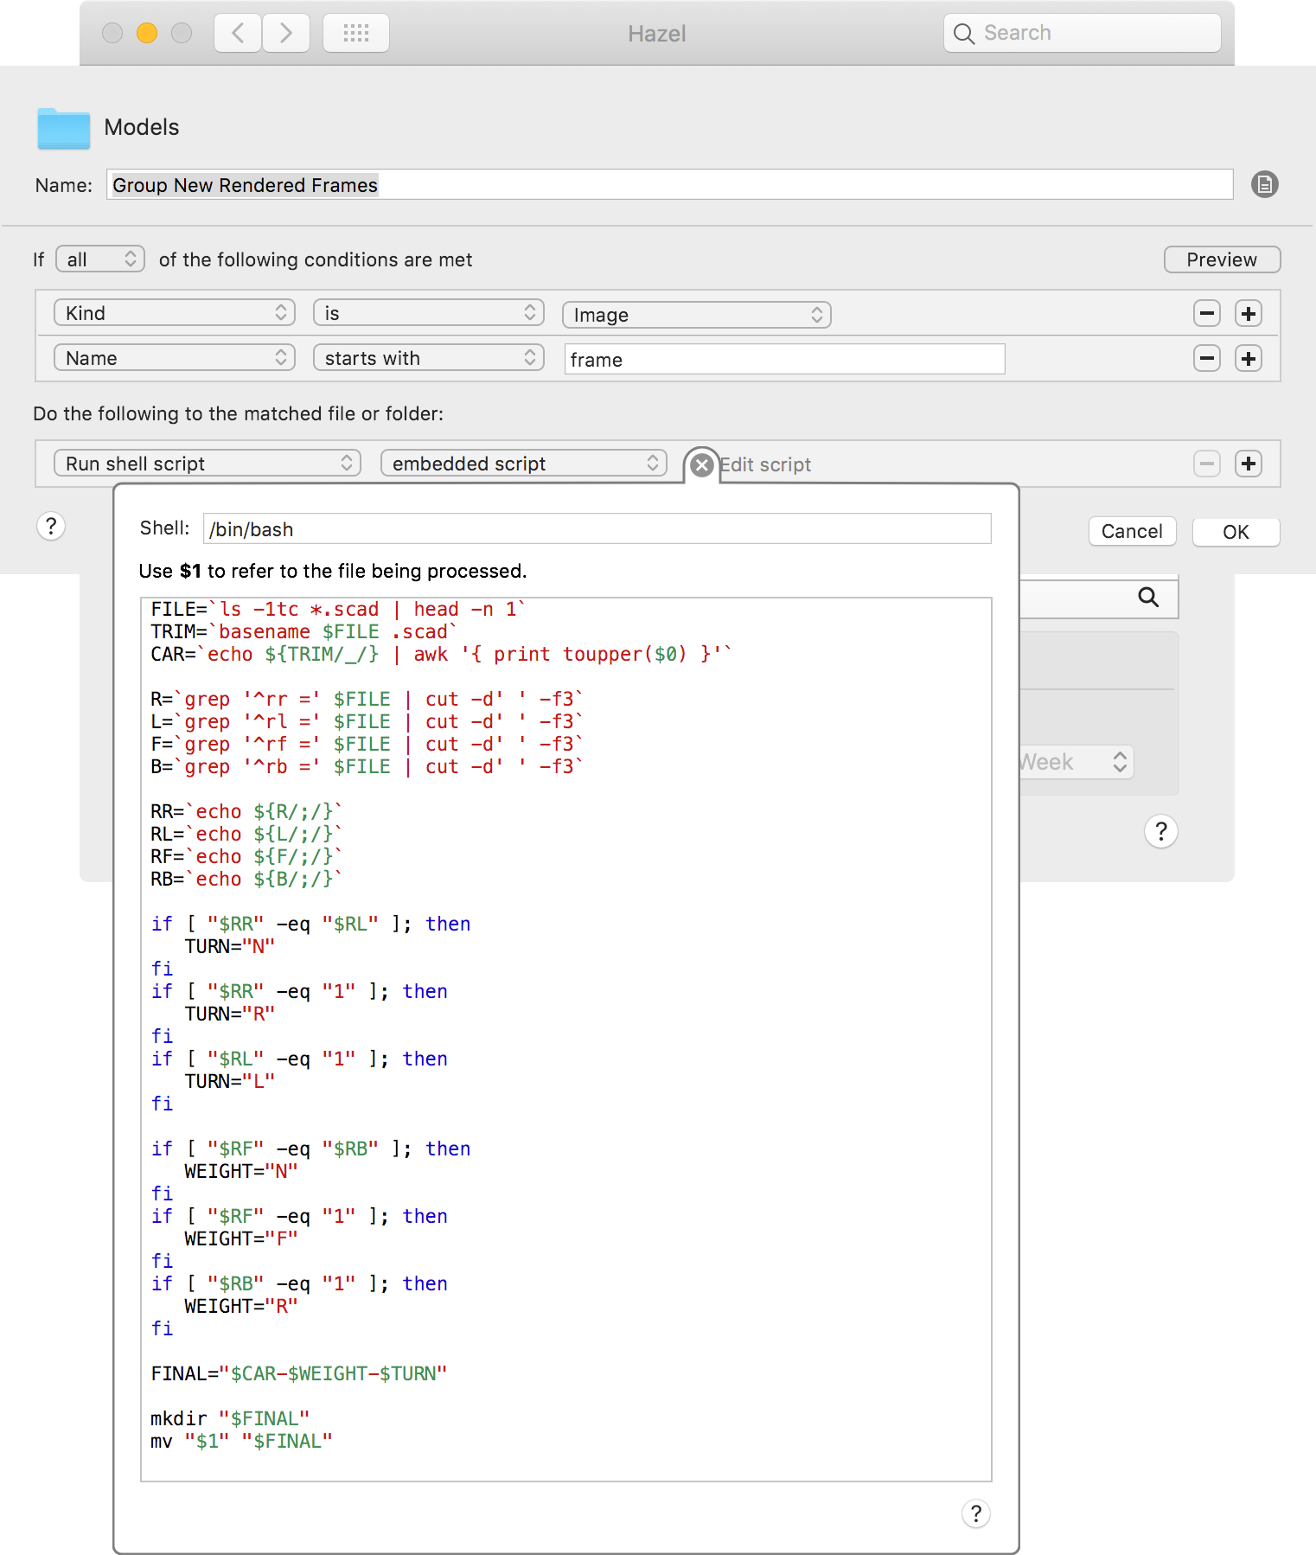Add a condition after the Name row
The width and height of the screenshot is (1316, 1555).
1248,358
